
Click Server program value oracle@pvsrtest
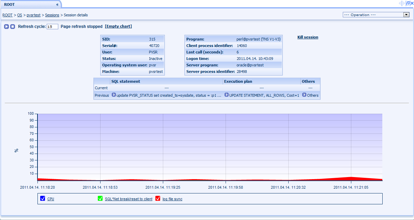(x=250, y=65)
